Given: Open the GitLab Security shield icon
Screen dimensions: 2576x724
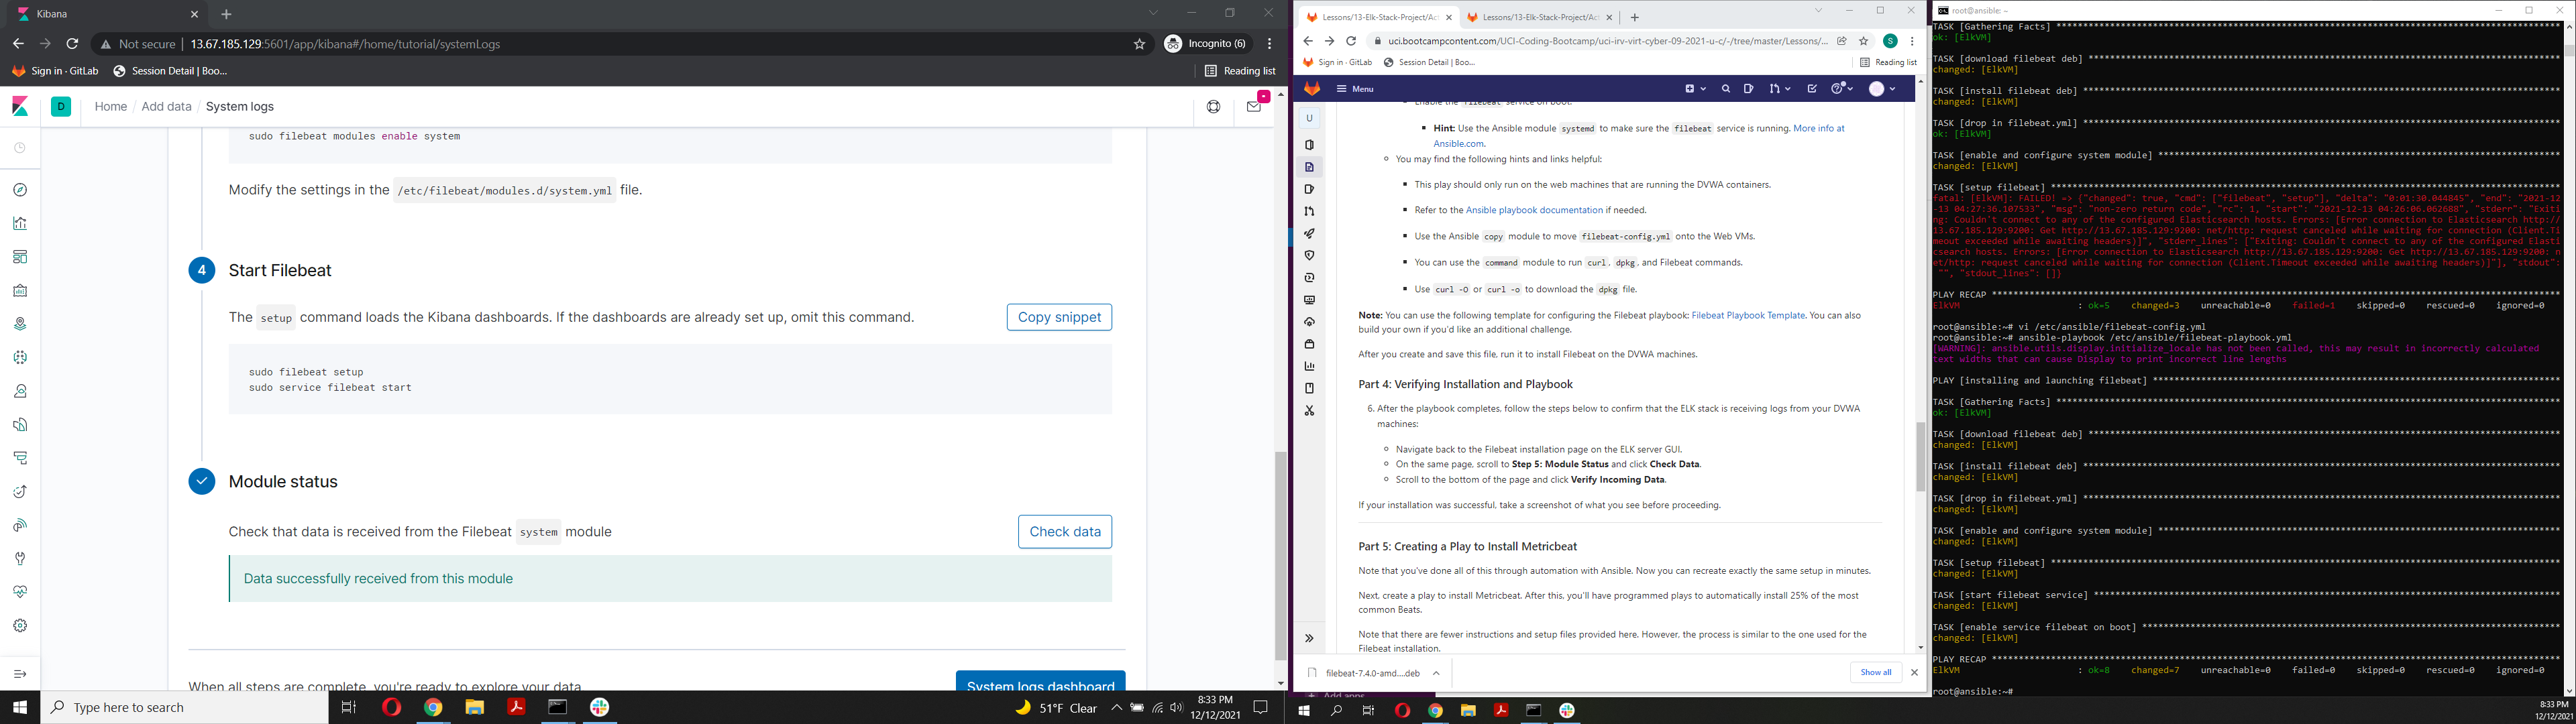Looking at the screenshot, I should click(x=1309, y=255).
